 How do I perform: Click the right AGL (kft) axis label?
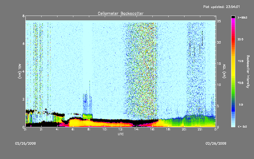[x=224, y=71]
